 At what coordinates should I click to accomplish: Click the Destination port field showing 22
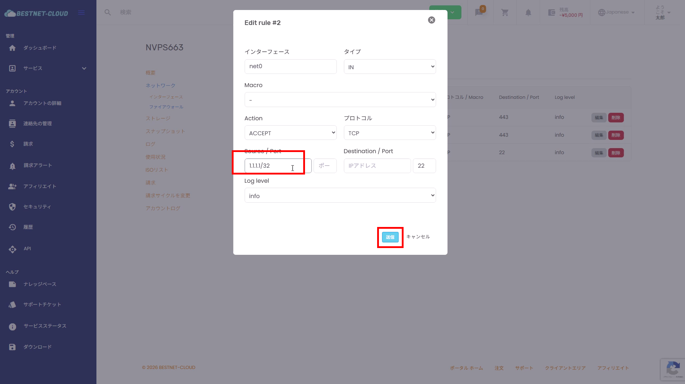click(x=424, y=166)
